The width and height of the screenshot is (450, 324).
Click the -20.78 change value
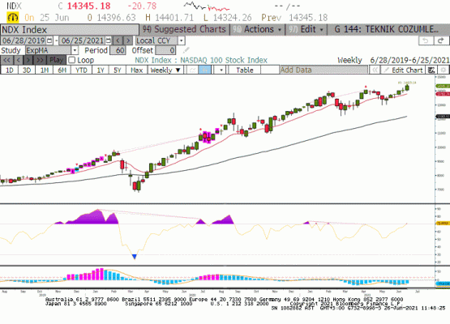[142, 6]
